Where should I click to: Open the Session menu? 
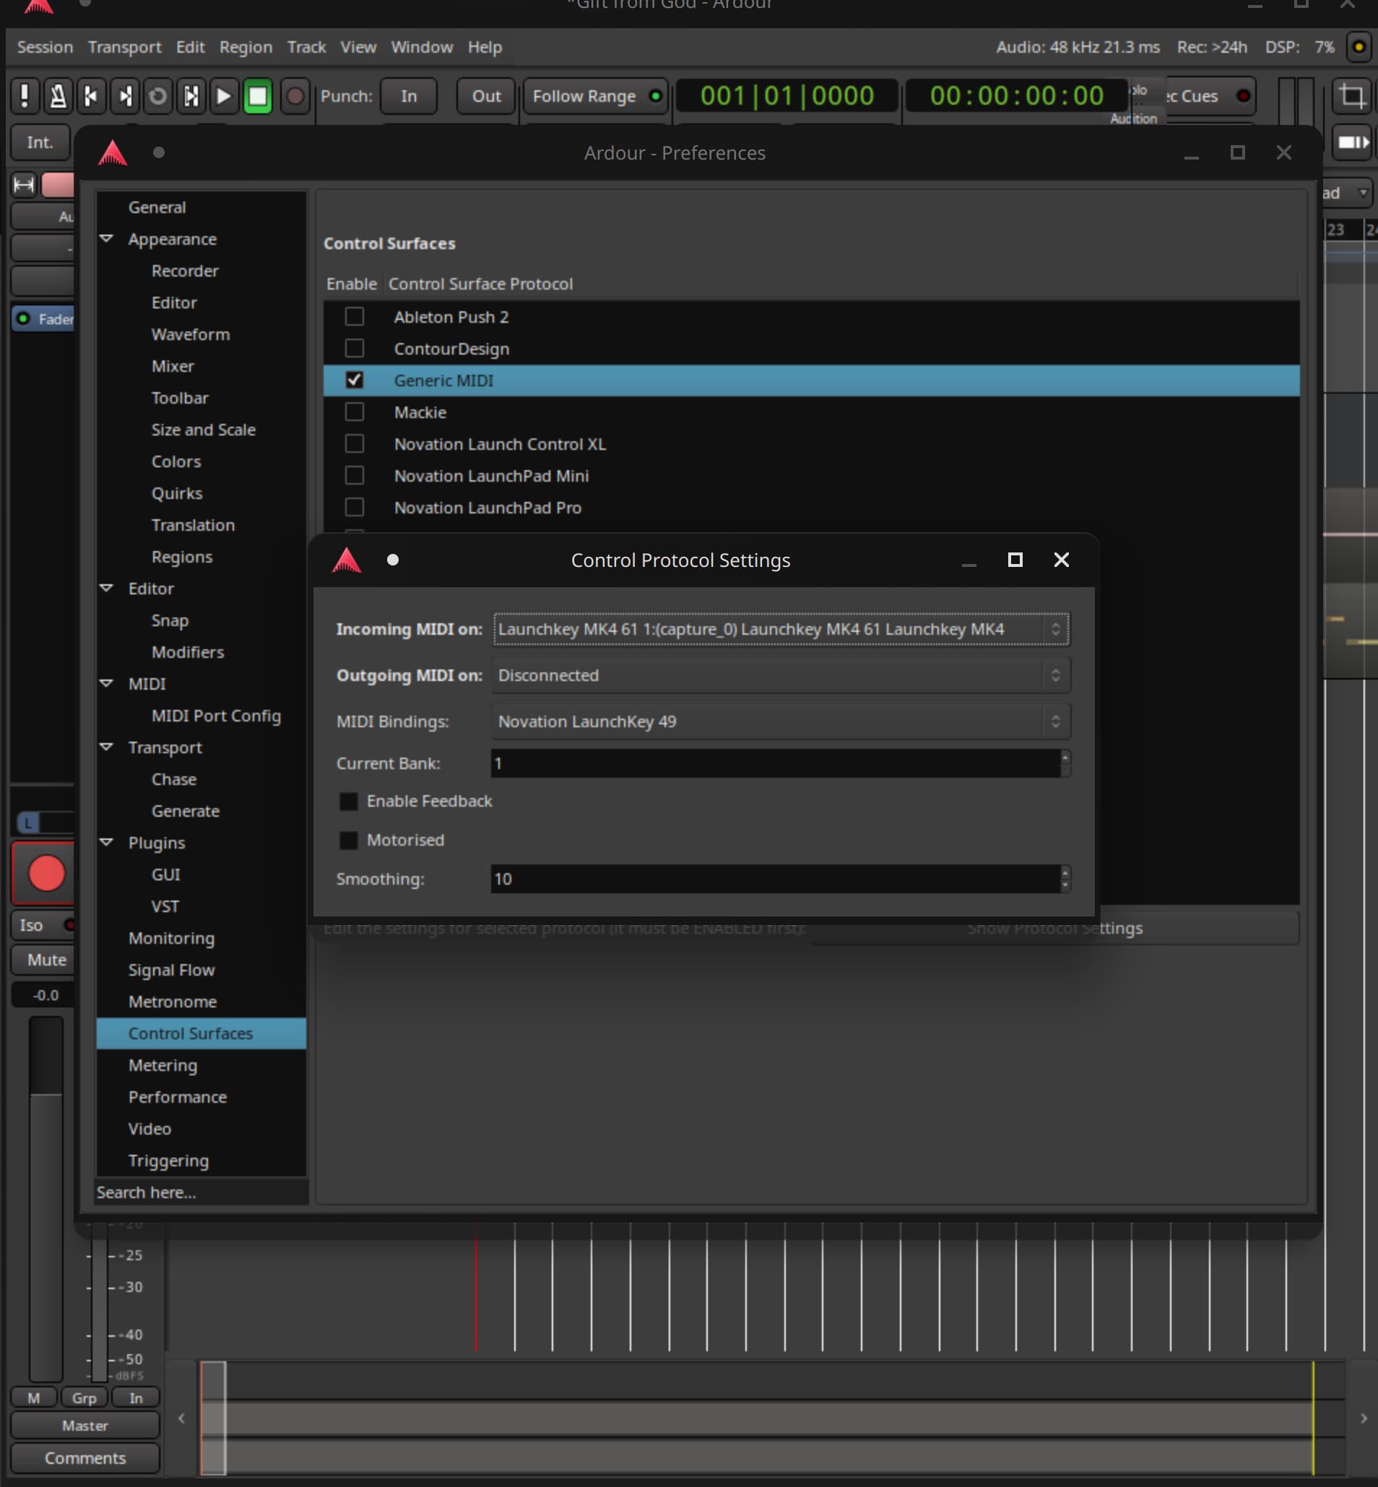[45, 47]
